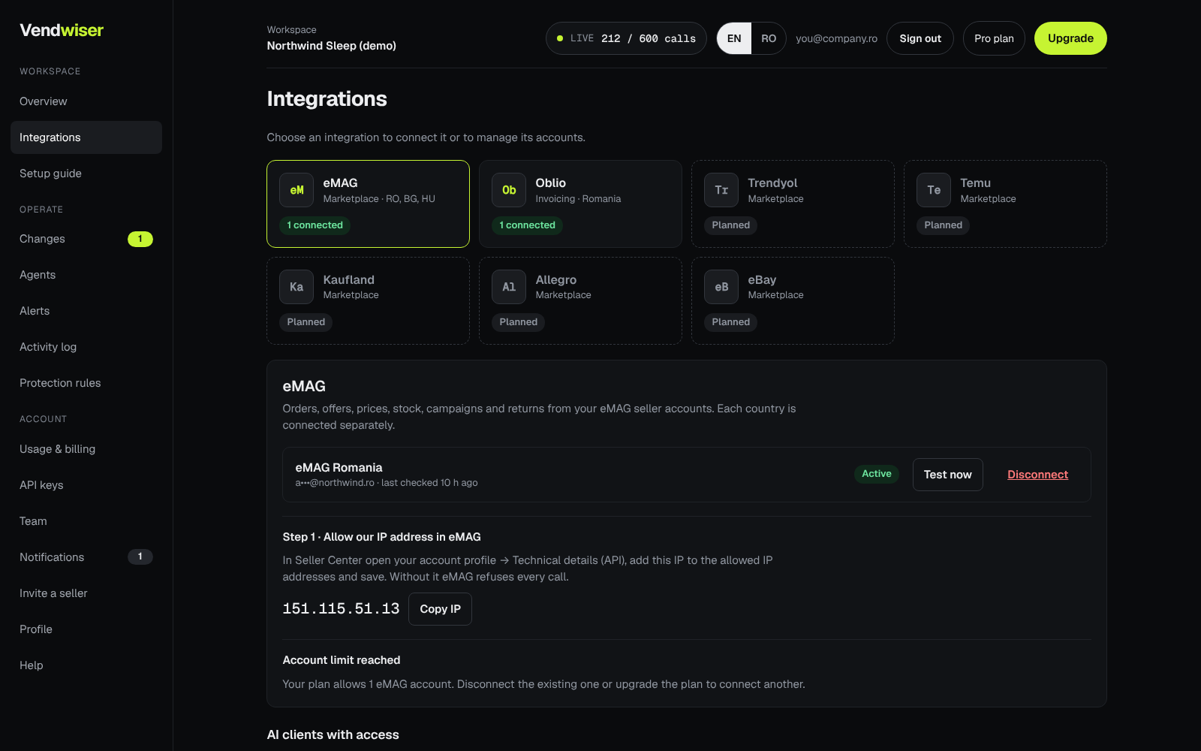This screenshot has height=751, width=1201.
Task: Click the 'Step 1 · Allow our IP address' heading
Action: 381,537
